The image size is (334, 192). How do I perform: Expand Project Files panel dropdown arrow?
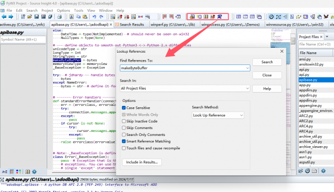click(327, 36)
